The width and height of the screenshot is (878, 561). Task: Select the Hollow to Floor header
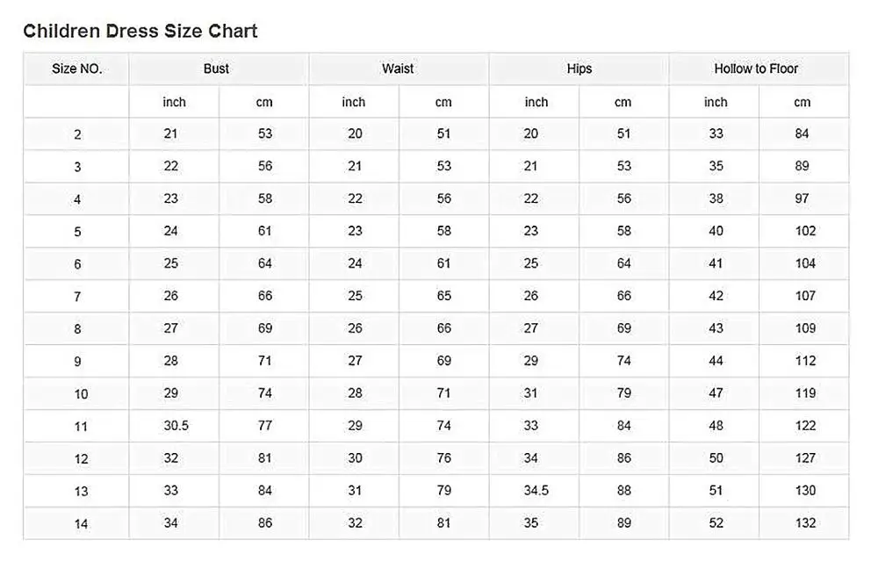pyautogui.click(x=756, y=68)
